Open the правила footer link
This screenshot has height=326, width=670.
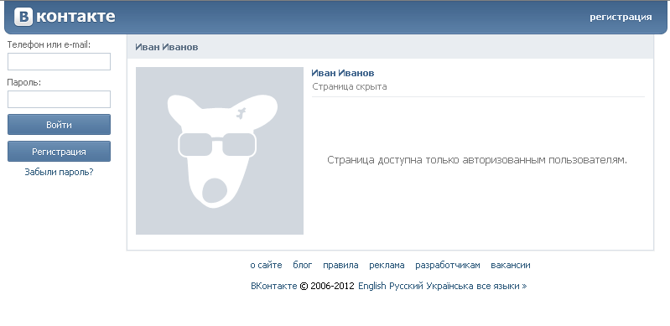pos(340,265)
